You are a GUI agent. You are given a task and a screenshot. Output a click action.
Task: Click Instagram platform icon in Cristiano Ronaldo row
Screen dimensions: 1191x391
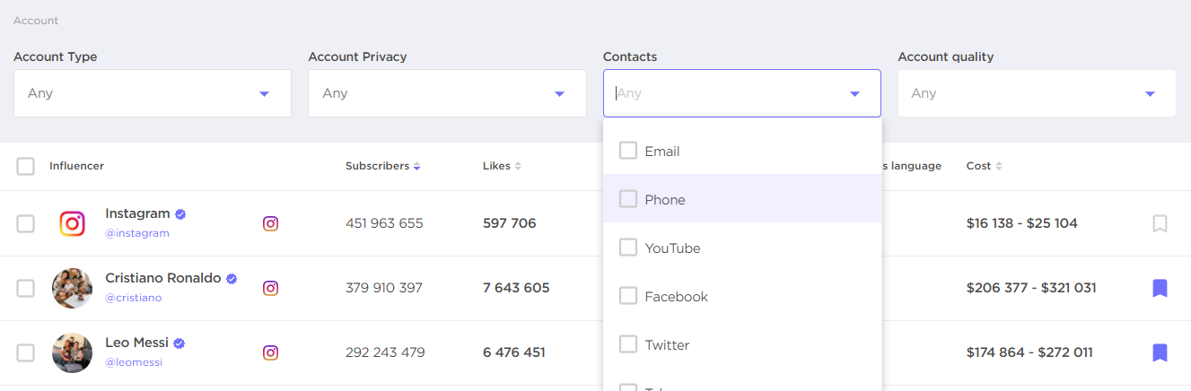(270, 288)
